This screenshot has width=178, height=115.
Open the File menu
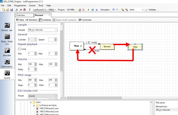pyautogui.click(x=3, y=6)
